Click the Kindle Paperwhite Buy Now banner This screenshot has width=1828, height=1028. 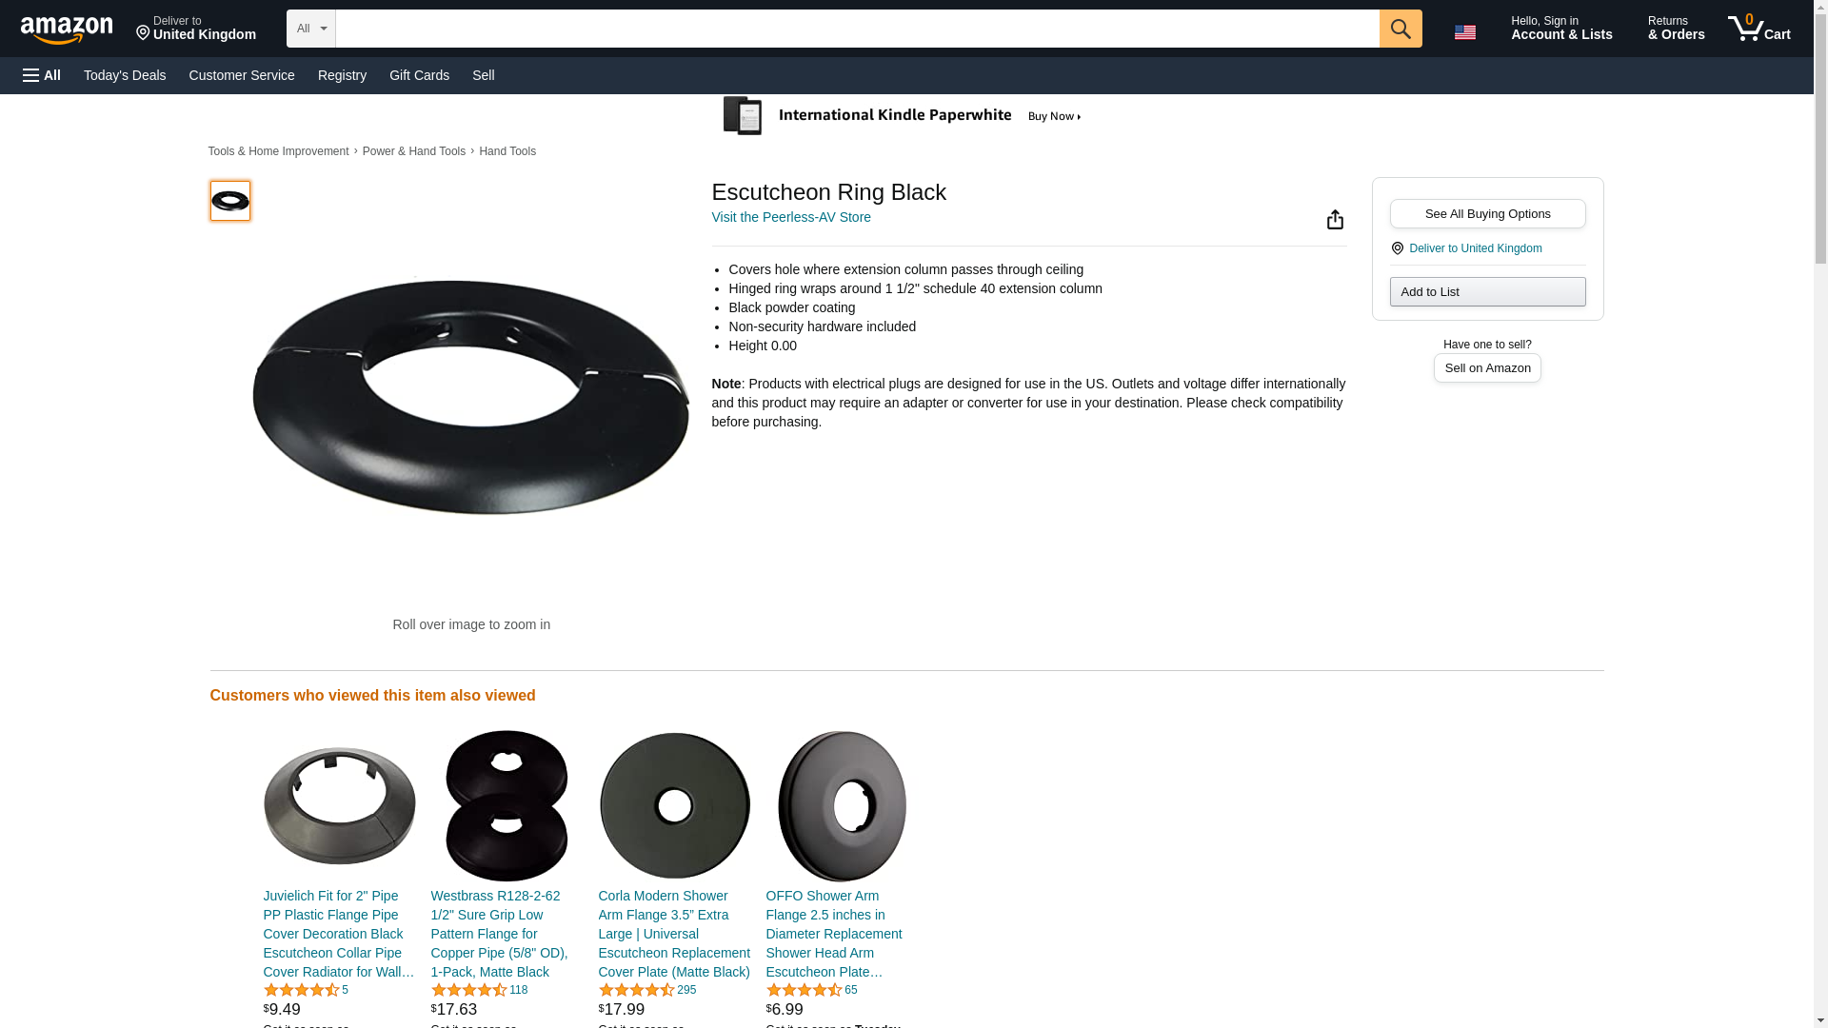(x=903, y=116)
